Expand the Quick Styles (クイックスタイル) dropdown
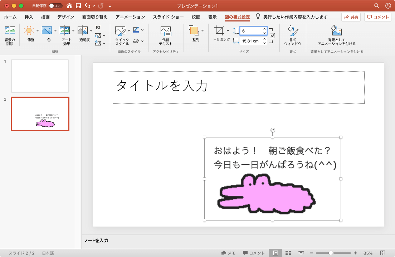The width and height of the screenshot is (395, 257). click(x=128, y=30)
